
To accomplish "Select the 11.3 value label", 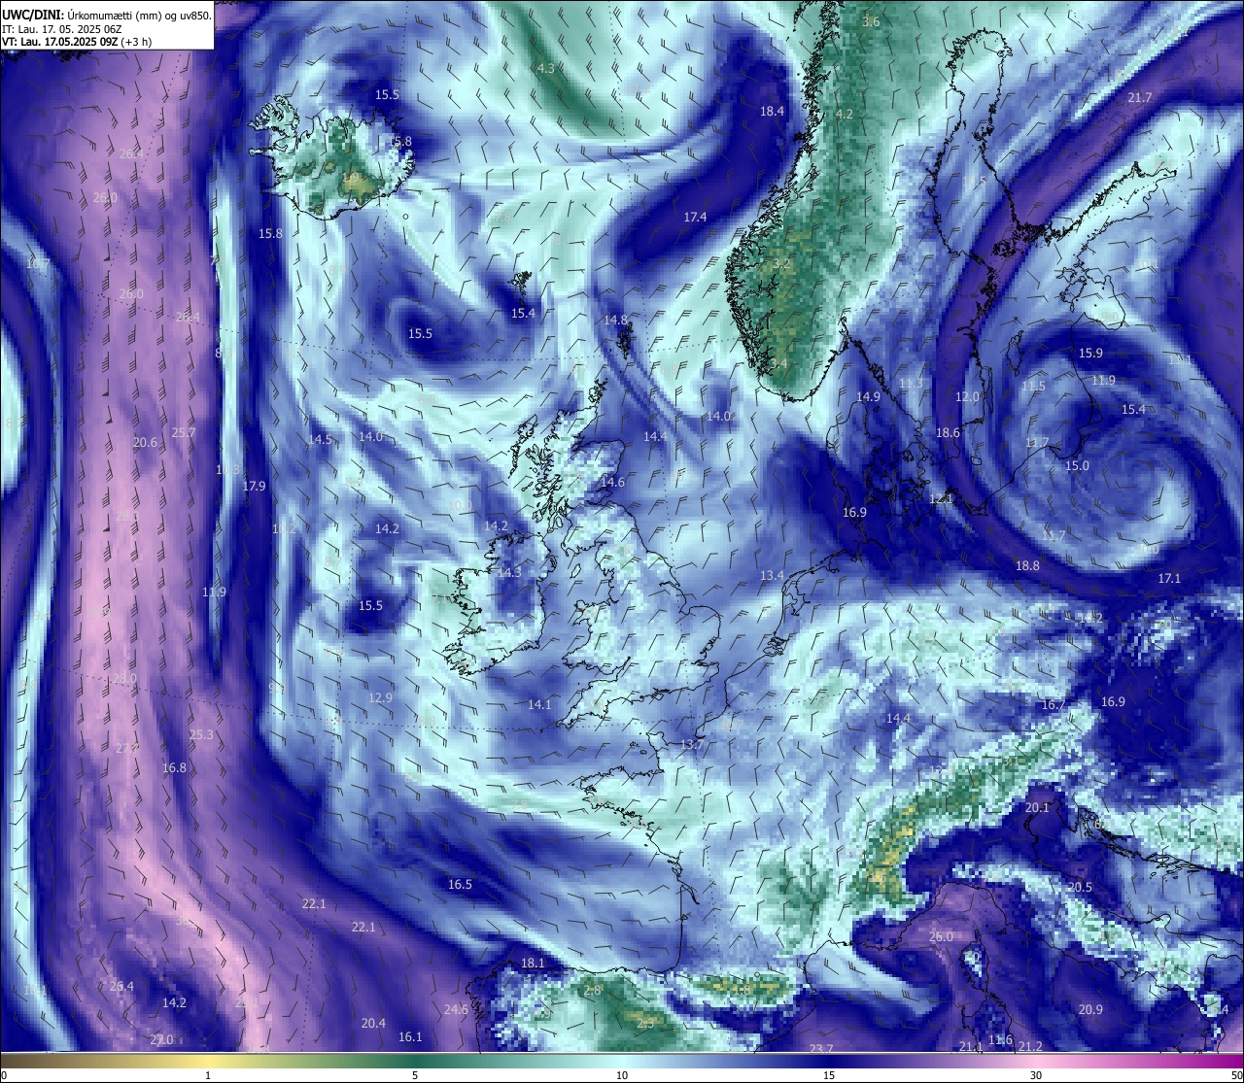I will (911, 384).
